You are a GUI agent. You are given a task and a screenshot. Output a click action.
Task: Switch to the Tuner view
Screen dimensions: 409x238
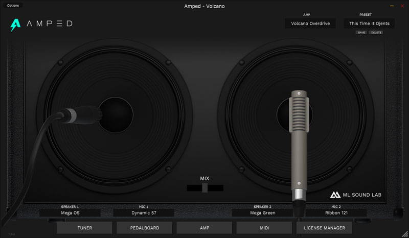click(x=84, y=228)
